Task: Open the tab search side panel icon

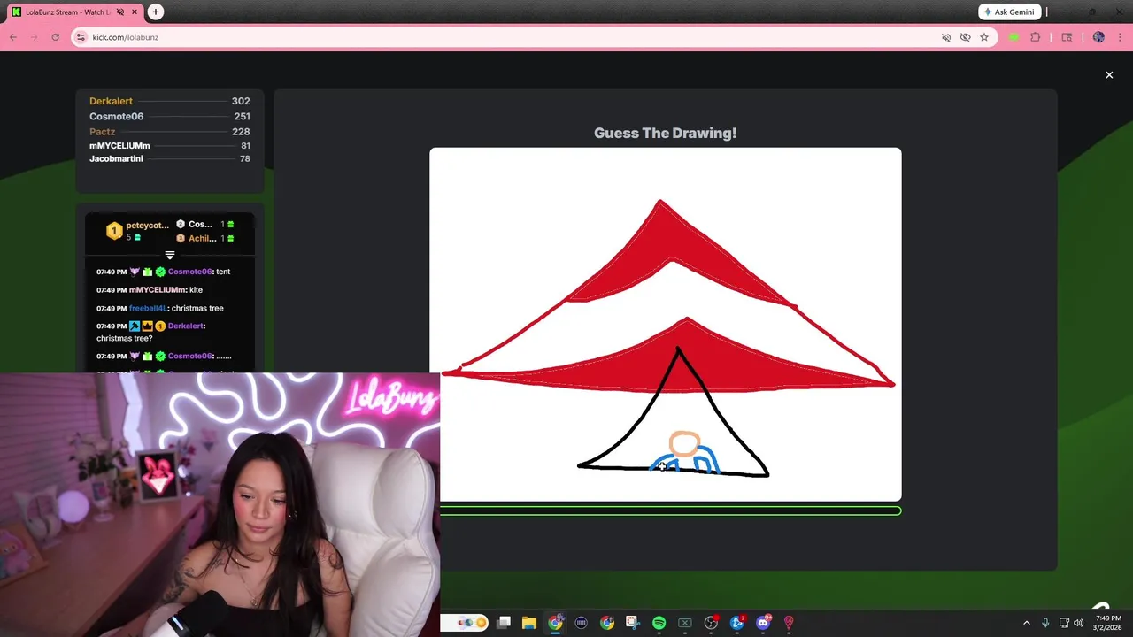Action: tap(1067, 37)
